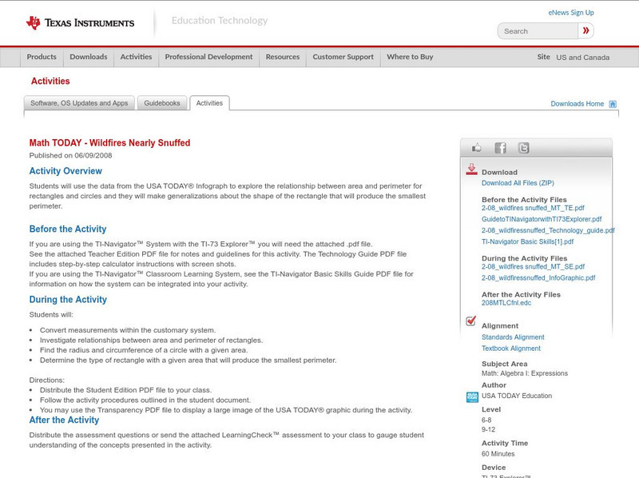The height and width of the screenshot is (478, 639).
Task: Open the Textbook Alignment link
Action: [x=511, y=349]
